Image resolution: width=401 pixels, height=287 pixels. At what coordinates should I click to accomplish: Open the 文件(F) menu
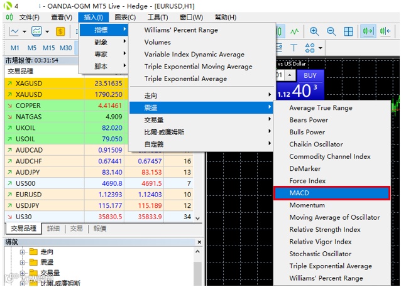pyautogui.click(x=30, y=18)
